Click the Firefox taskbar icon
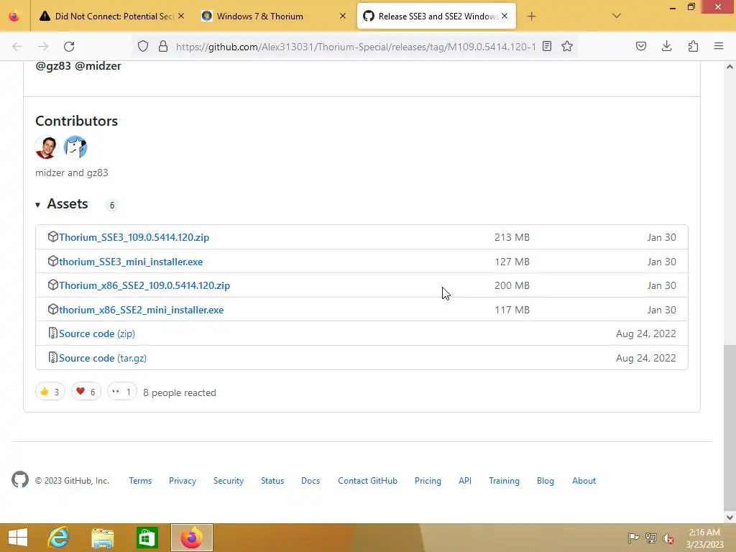Image resolution: width=736 pixels, height=552 pixels. pyautogui.click(x=191, y=538)
